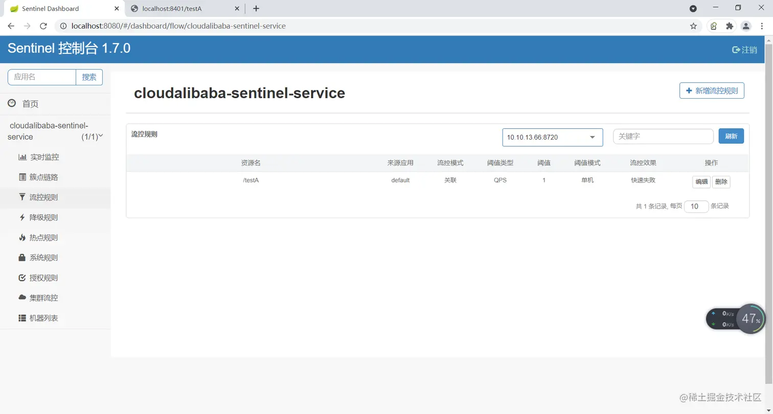
Task: Close the localhost:8401/testA tab
Action: coord(237,8)
